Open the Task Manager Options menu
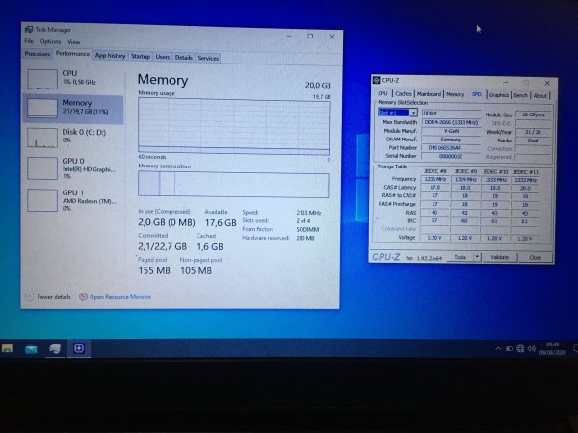The image size is (578, 433). (x=50, y=41)
